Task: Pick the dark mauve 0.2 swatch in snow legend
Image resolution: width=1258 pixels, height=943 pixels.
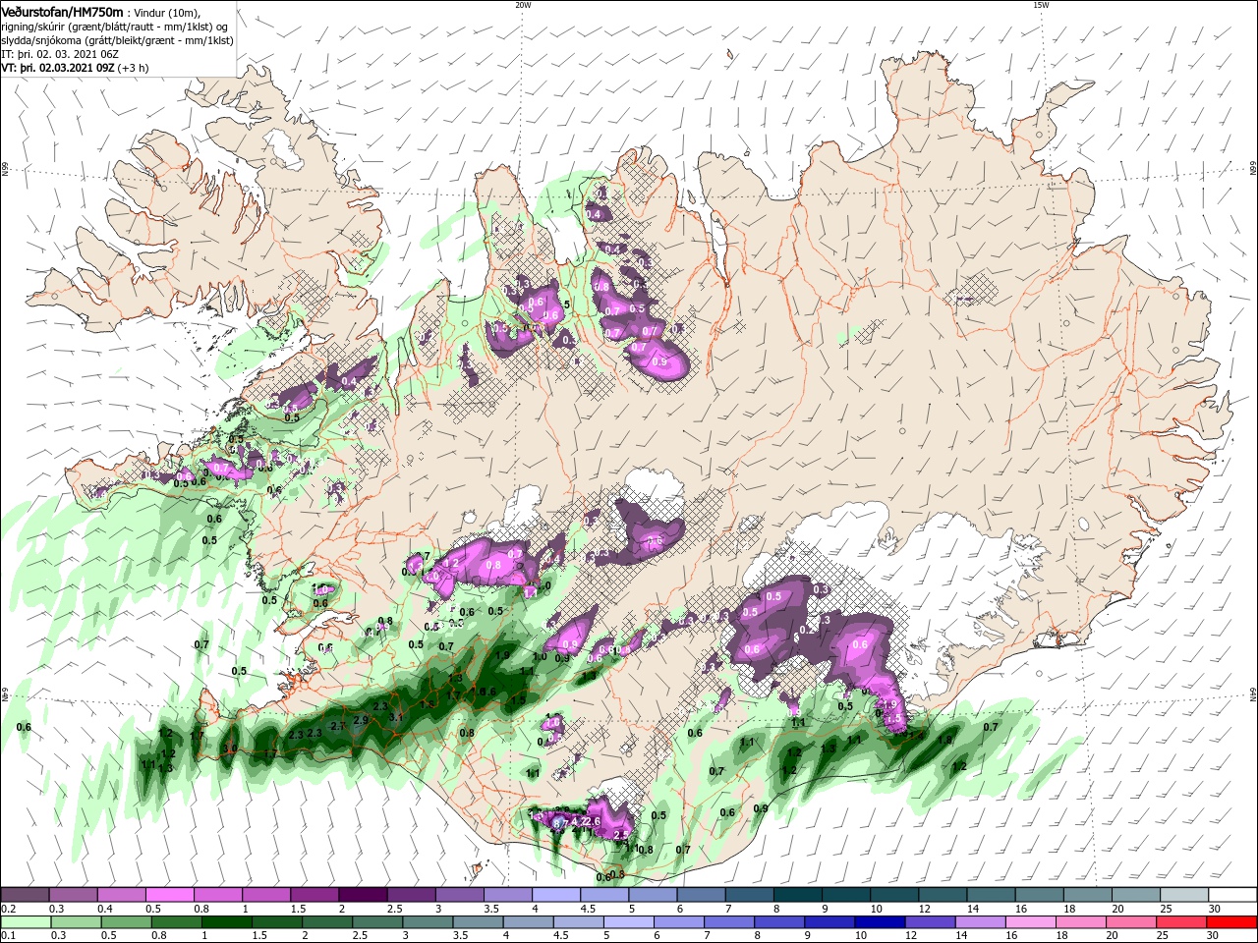Action: pos(26,894)
